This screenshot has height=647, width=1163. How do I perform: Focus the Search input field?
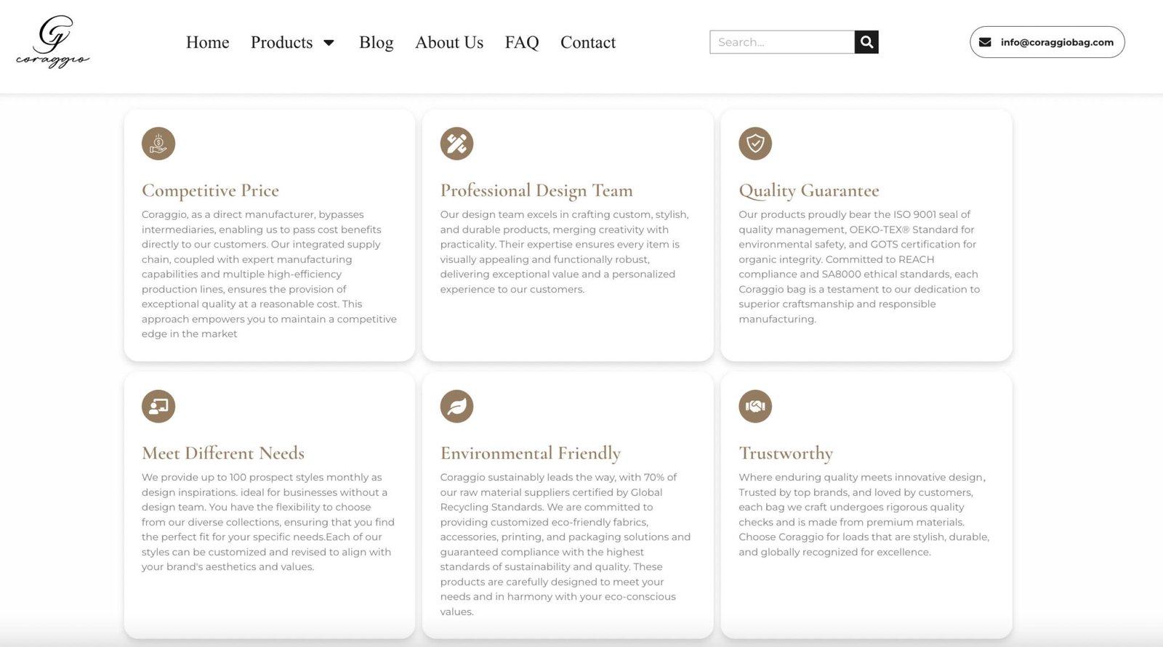pyautogui.click(x=782, y=42)
